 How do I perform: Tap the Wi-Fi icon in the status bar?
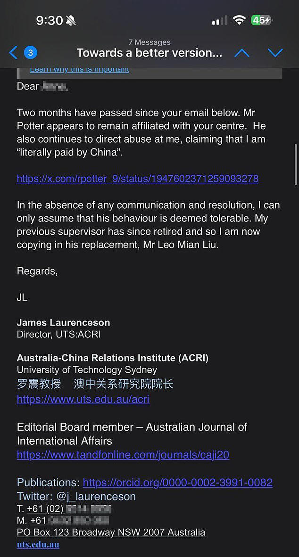click(240, 21)
